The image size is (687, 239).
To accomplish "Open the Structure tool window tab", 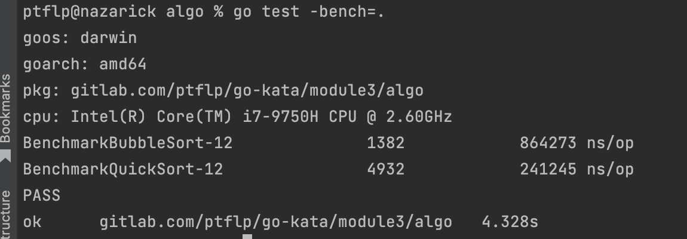I will pyautogui.click(x=6, y=215).
